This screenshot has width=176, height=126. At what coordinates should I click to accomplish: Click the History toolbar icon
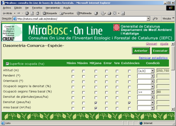96,14
